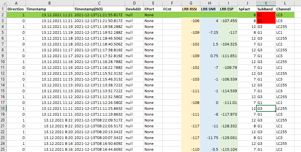Image resolution: width=301 pixels, height=152 pixels.
Task: Click the cell showing -128.332
Action: pos(228,126)
